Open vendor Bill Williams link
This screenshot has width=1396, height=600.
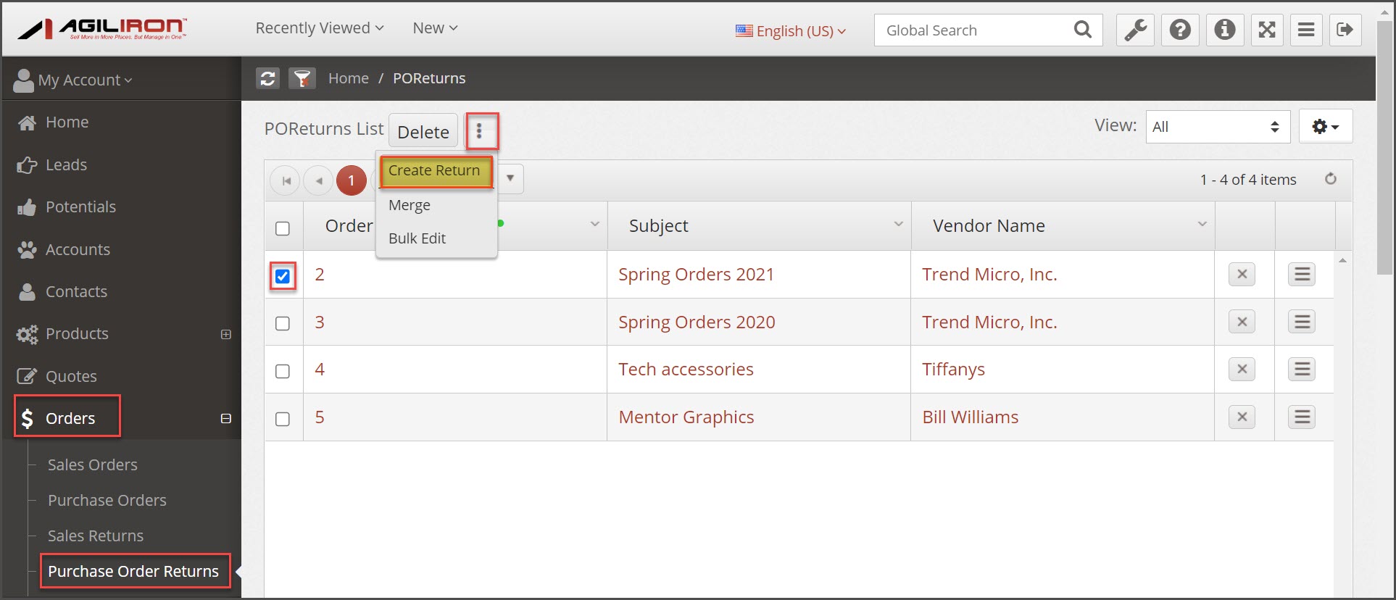click(970, 417)
